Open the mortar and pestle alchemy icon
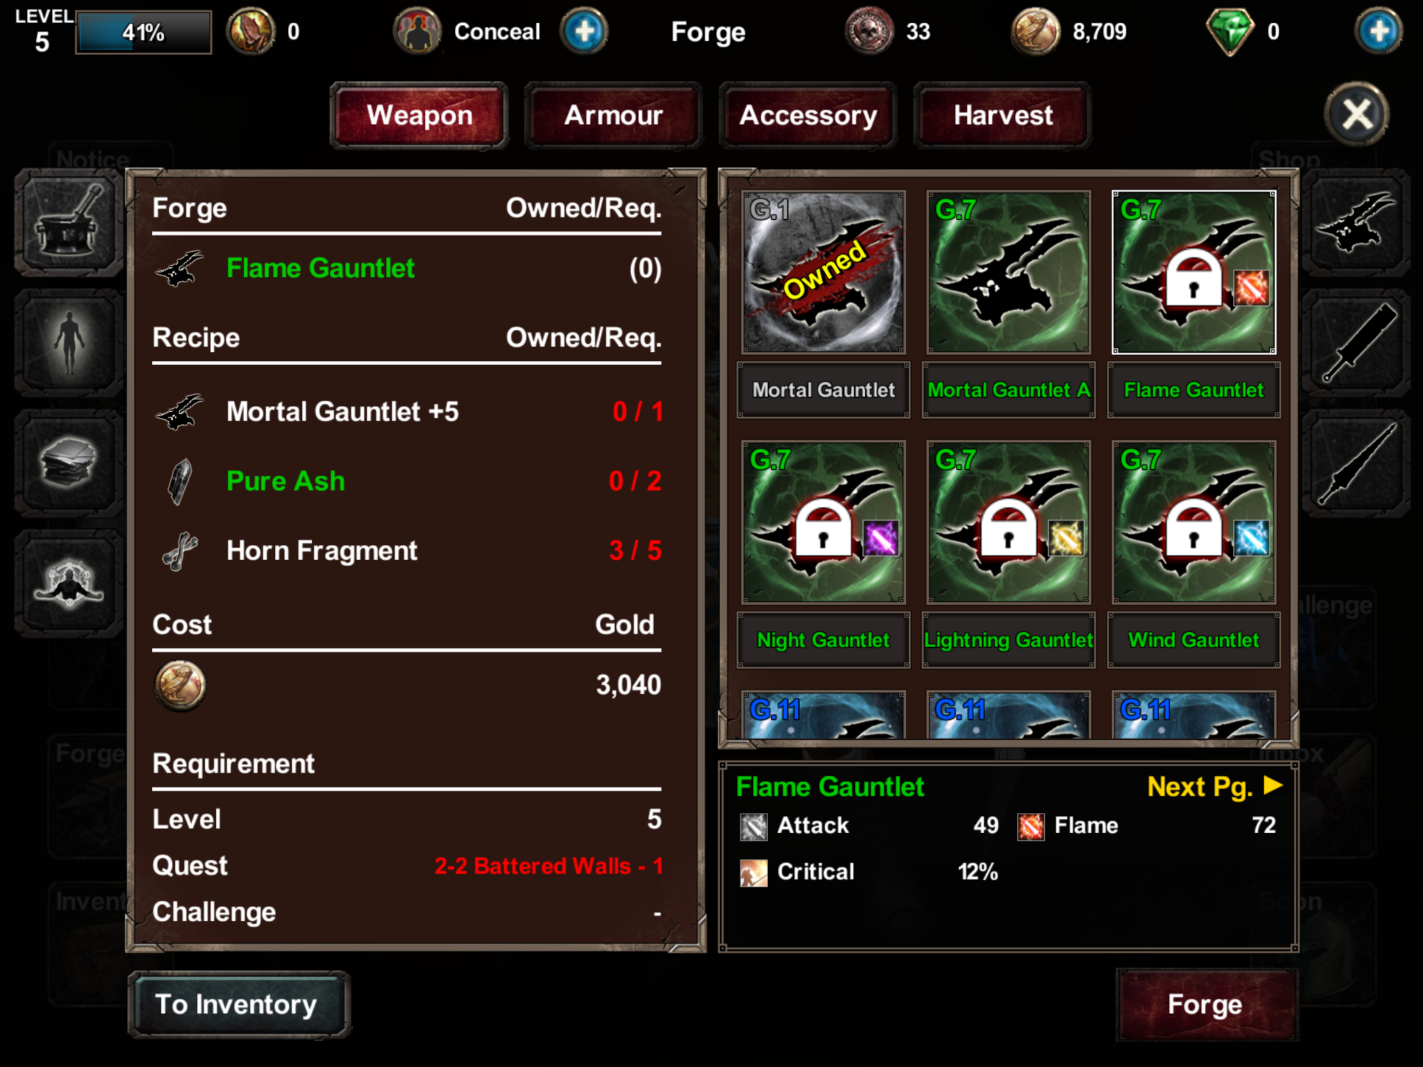 pos(69,224)
